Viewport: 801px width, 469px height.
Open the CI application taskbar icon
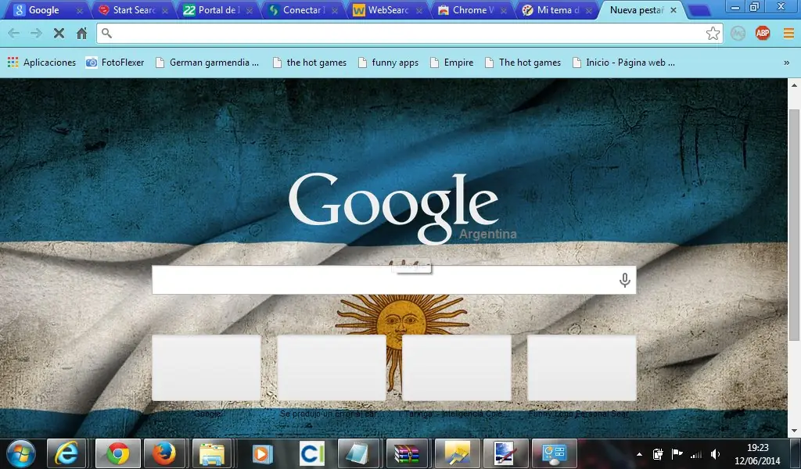click(x=311, y=453)
